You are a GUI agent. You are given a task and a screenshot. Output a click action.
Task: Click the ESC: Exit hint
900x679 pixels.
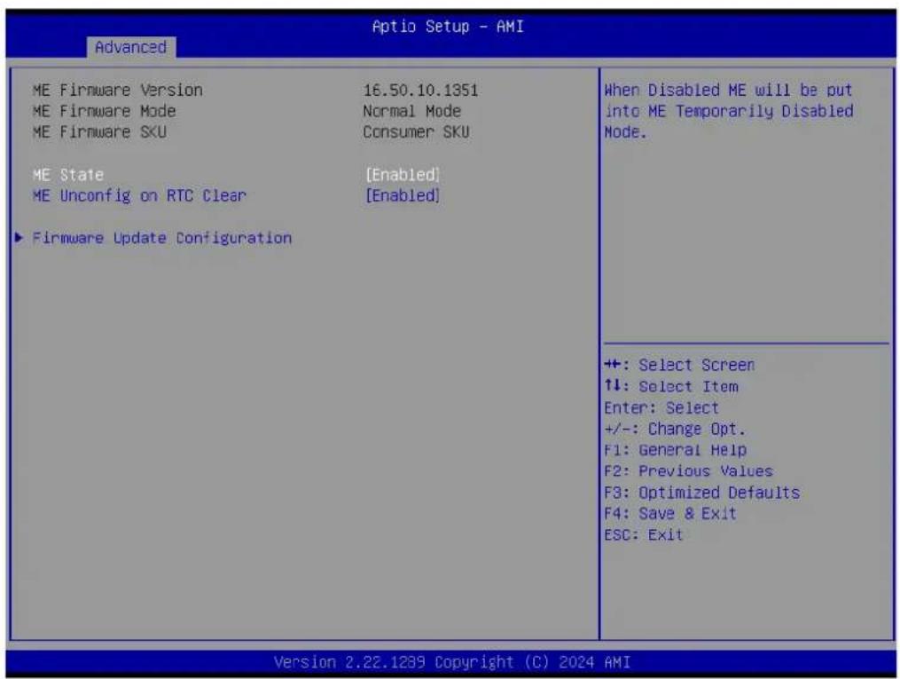pyautogui.click(x=644, y=535)
